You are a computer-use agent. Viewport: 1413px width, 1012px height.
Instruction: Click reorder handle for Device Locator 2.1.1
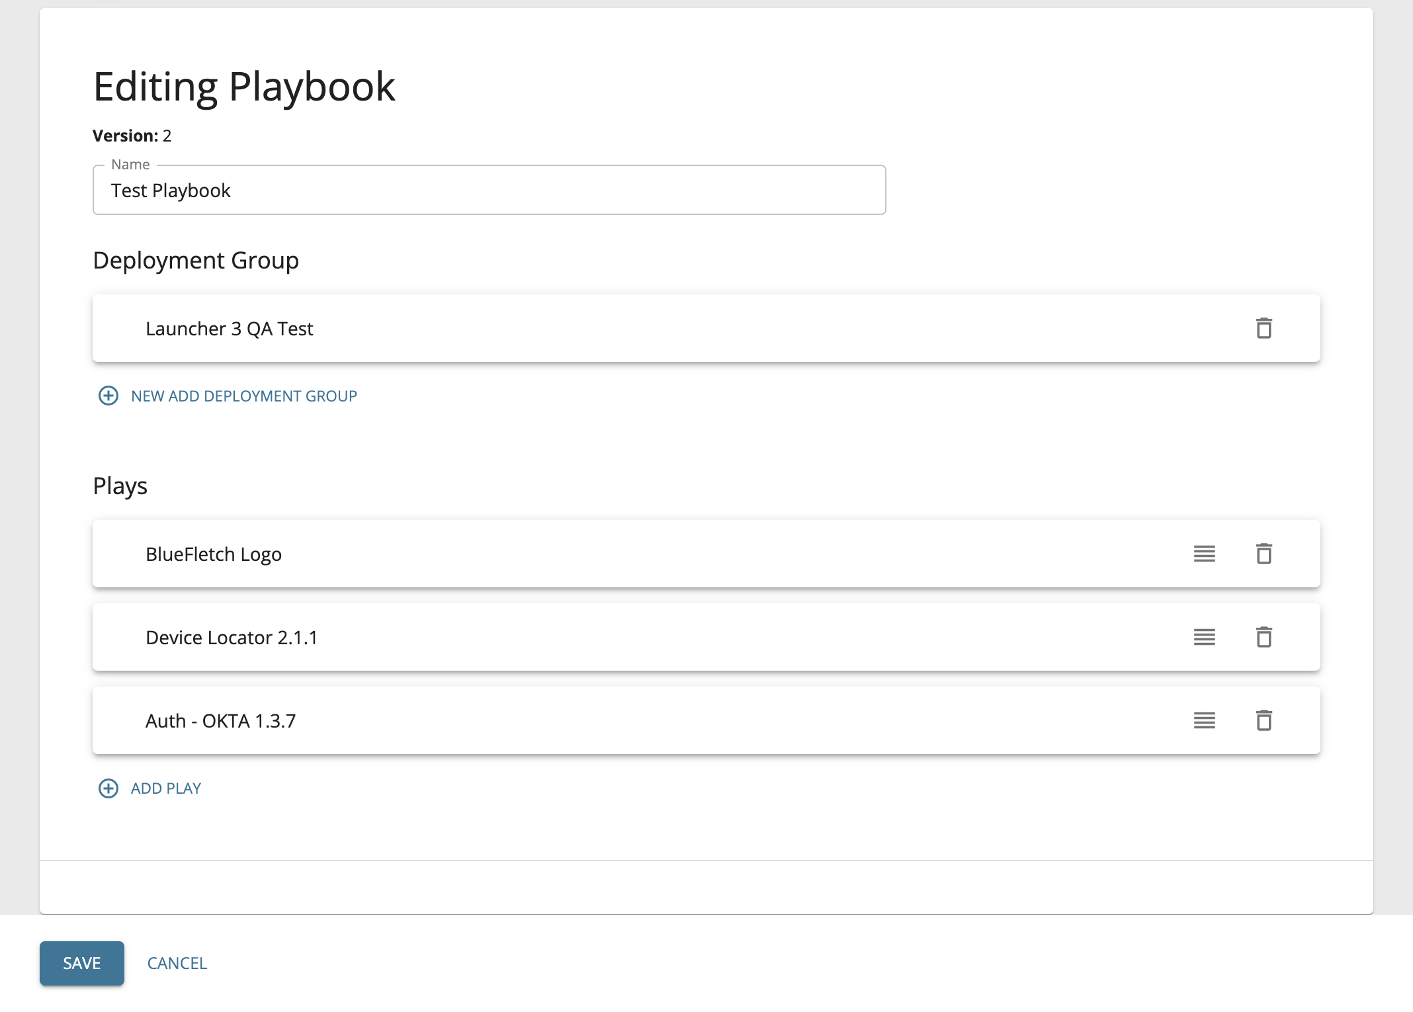point(1204,637)
